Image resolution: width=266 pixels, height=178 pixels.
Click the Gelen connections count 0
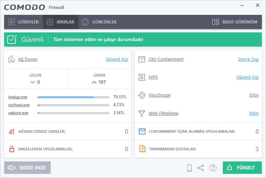point(38,82)
